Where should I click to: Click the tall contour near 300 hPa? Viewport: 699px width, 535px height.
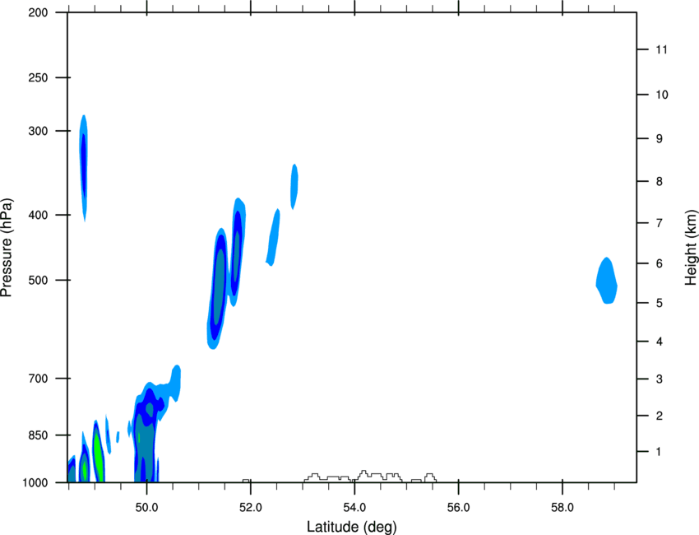coord(83,167)
